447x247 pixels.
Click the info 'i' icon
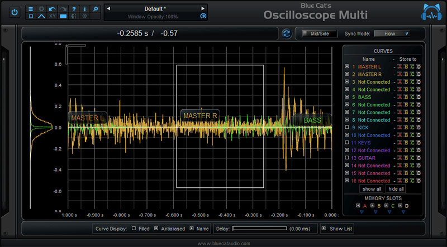85,8
